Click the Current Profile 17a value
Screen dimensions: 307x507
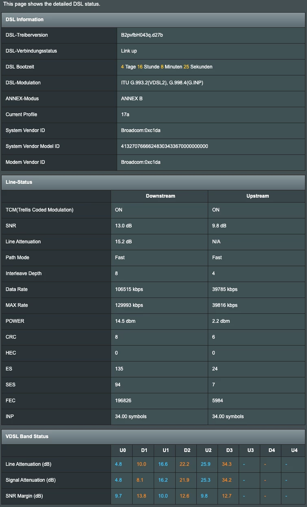(125, 115)
